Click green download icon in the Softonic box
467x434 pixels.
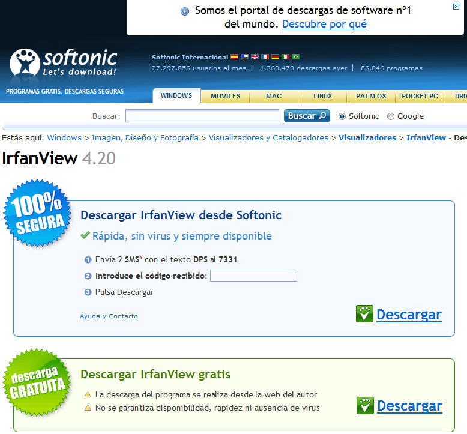point(364,314)
